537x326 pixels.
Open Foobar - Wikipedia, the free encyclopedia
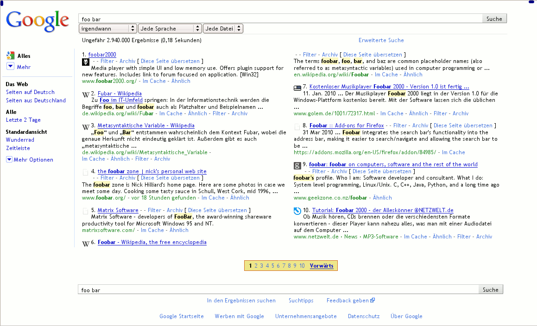[152, 242]
